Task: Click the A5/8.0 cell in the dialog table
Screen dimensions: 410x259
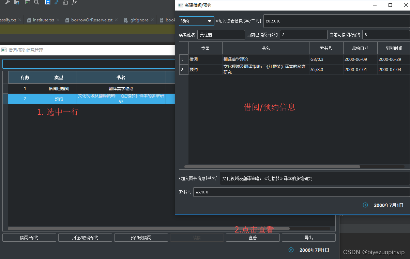Action: 326,70
